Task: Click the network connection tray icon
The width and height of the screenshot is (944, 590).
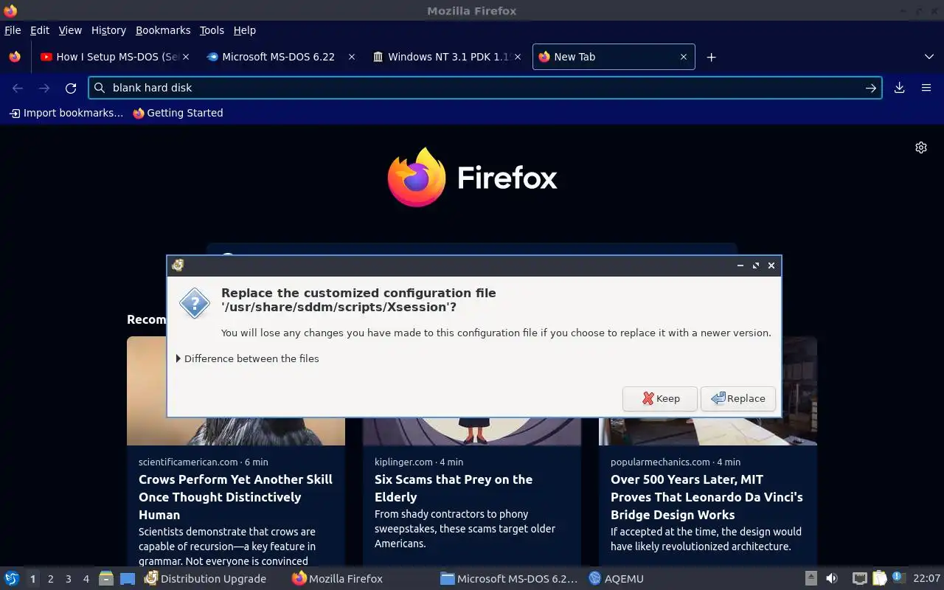Action: 859,579
